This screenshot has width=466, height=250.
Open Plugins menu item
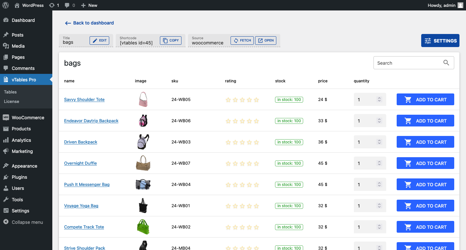point(26,177)
